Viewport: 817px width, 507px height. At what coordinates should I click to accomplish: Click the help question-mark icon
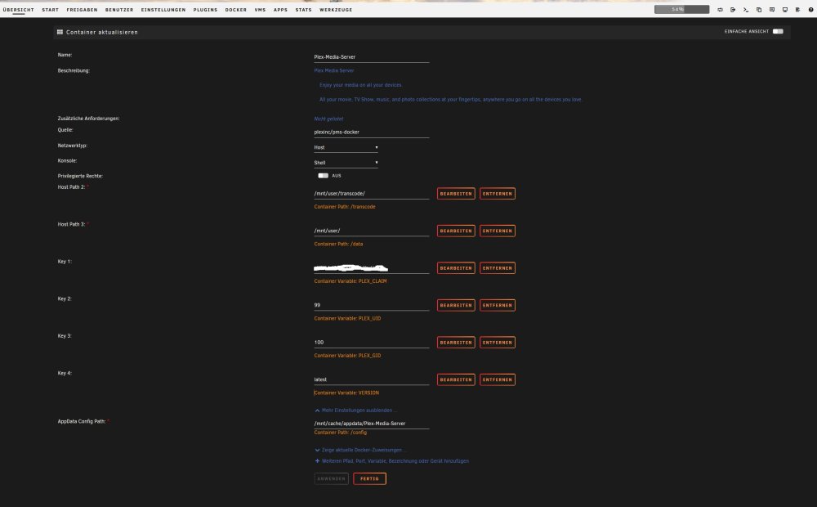[810, 9]
